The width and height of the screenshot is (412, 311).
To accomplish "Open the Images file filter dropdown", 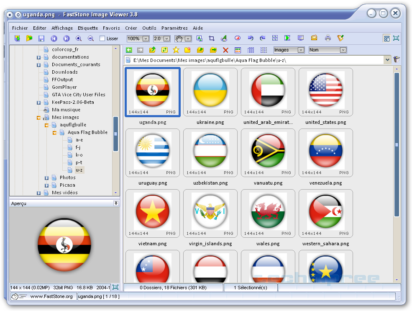I will 300,50.
